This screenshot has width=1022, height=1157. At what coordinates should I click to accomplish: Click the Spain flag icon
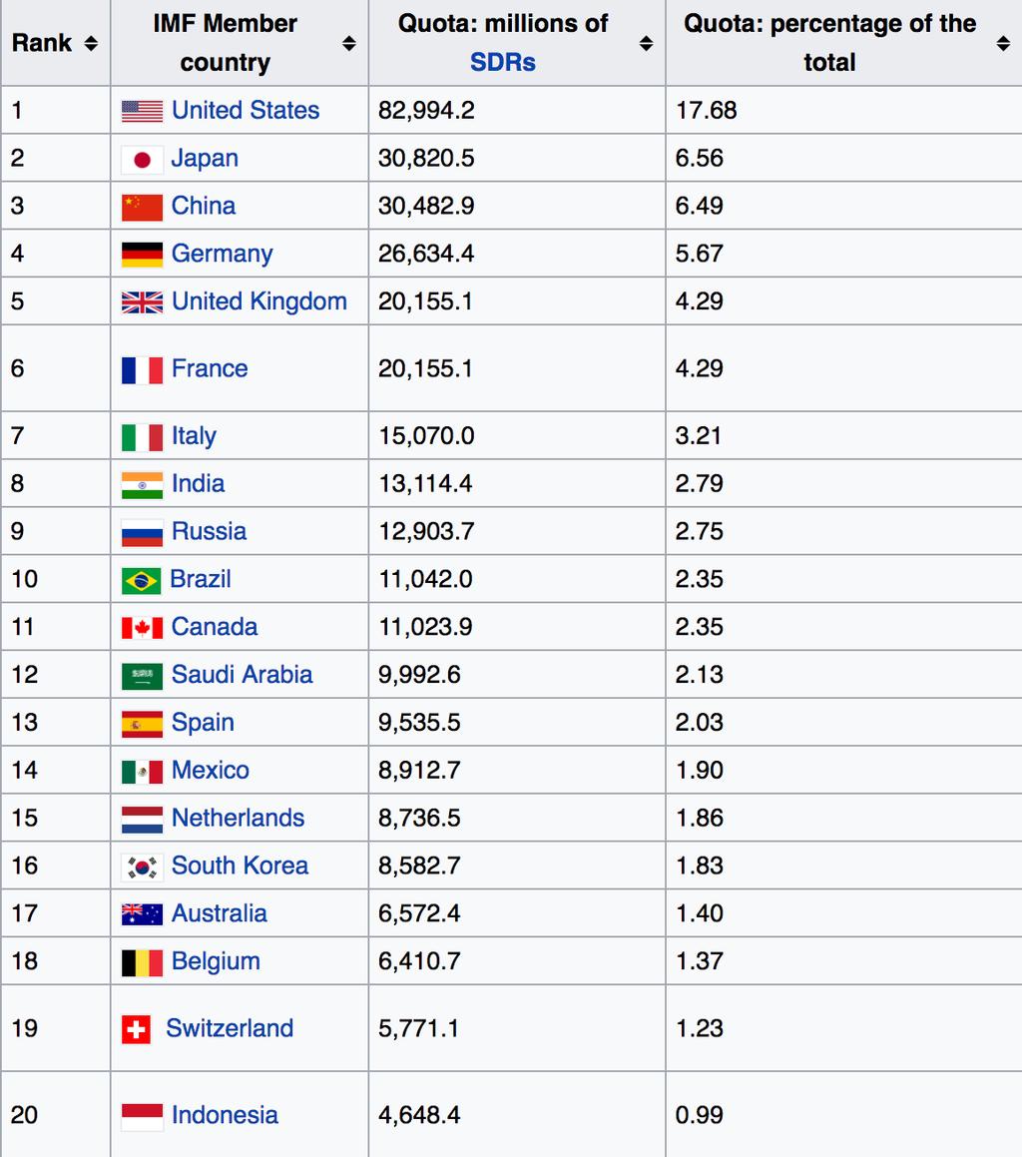[142, 724]
